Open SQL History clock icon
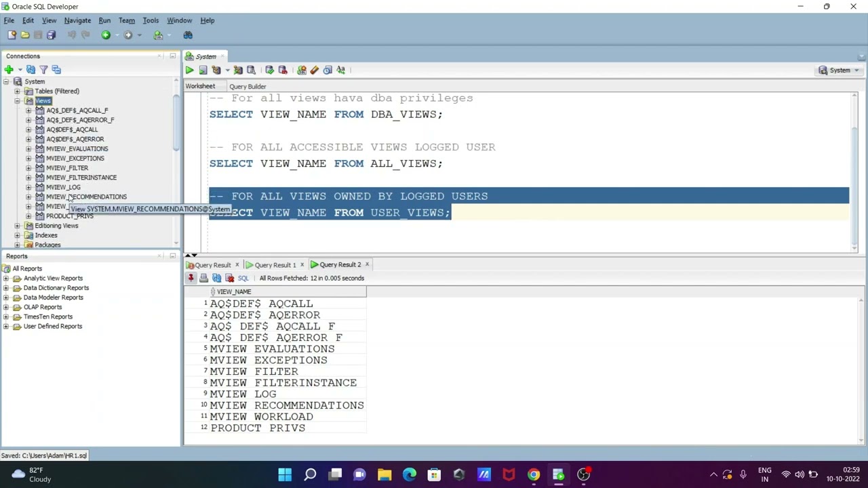 [x=328, y=70]
